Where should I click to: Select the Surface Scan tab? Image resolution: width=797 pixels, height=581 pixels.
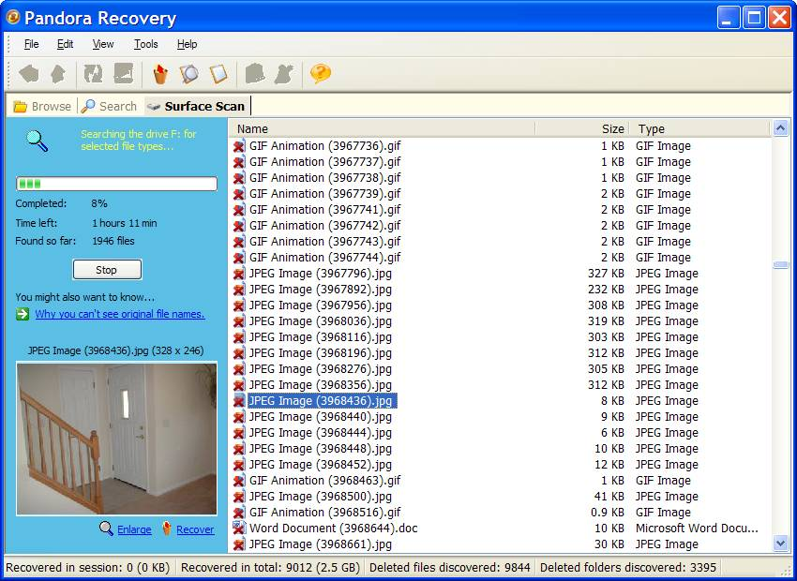click(x=197, y=106)
